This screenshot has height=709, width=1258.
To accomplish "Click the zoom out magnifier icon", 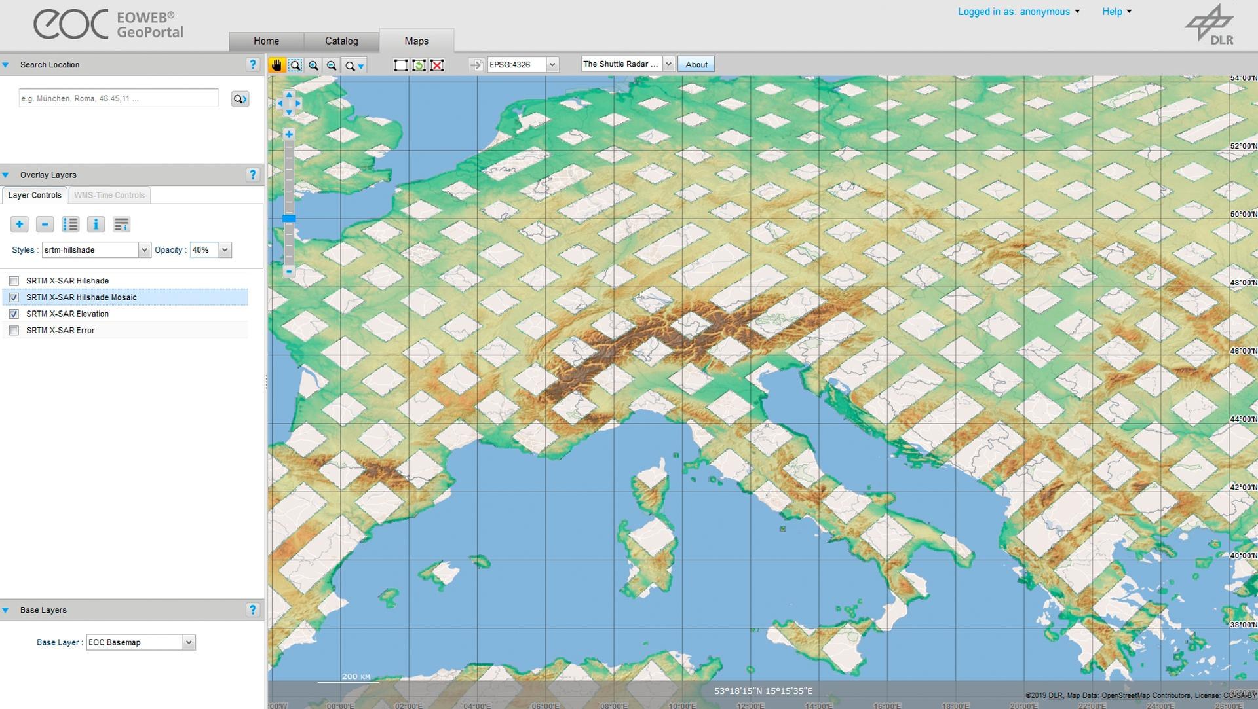I will 332,65.
